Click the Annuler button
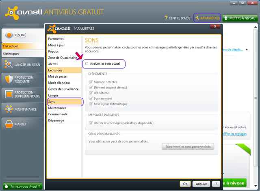Screen dimensions: 260x191 [201, 184]
